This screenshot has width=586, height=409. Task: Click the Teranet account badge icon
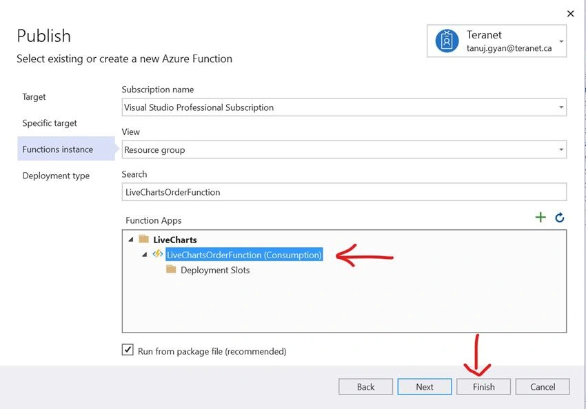point(447,41)
